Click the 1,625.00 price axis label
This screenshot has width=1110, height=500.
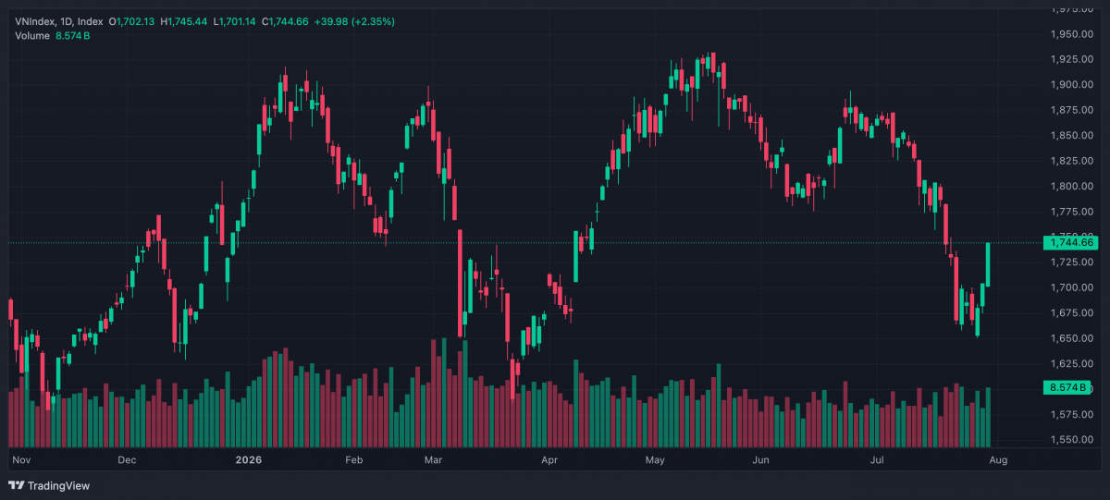click(1074, 363)
